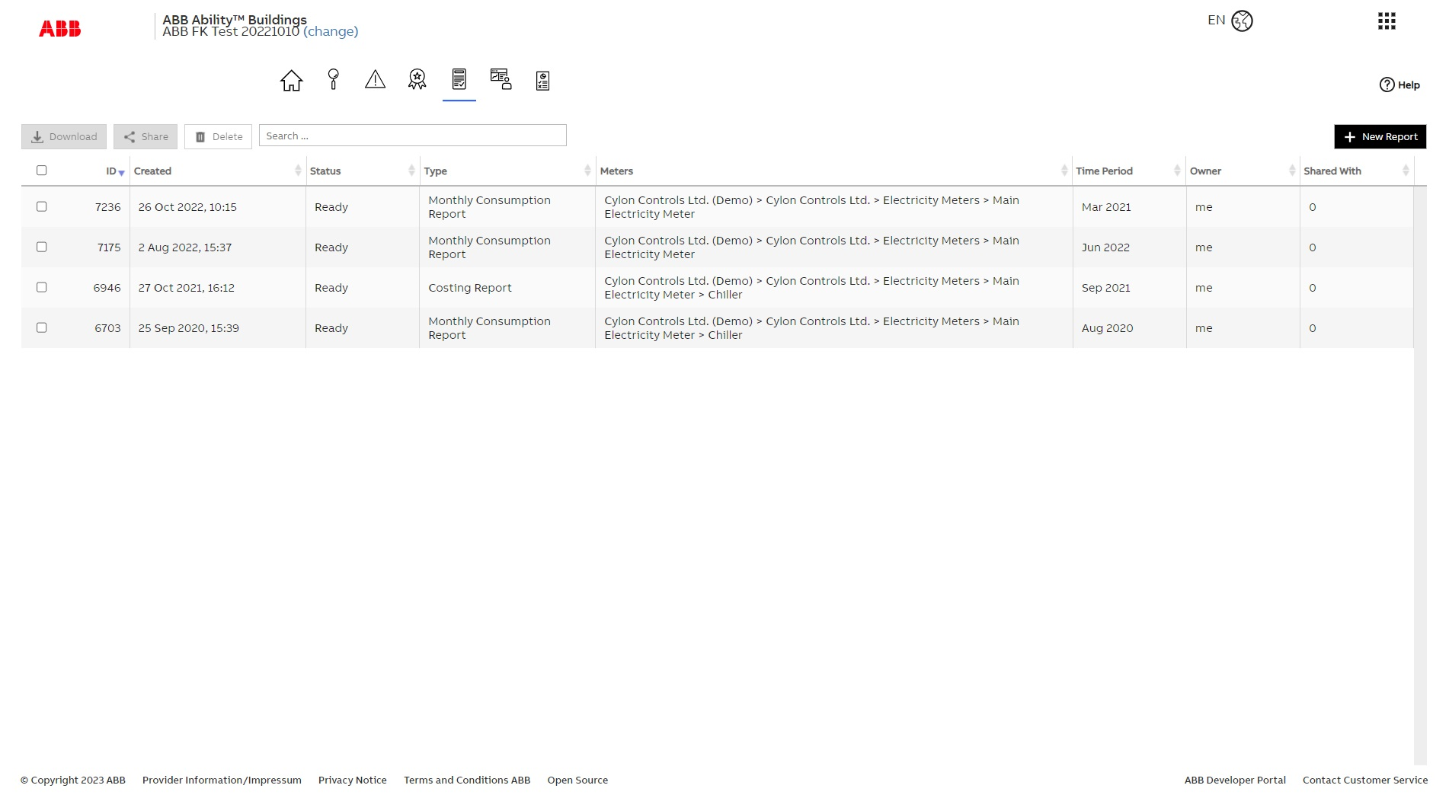1449x798 pixels.
Task: Select the active Reports document icon
Action: [x=459, y=80]
